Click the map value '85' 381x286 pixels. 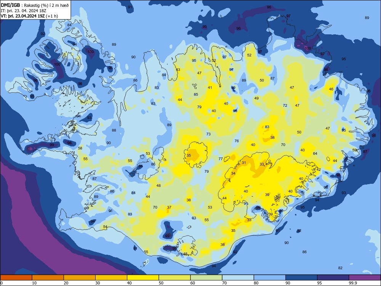coord(196,94)
